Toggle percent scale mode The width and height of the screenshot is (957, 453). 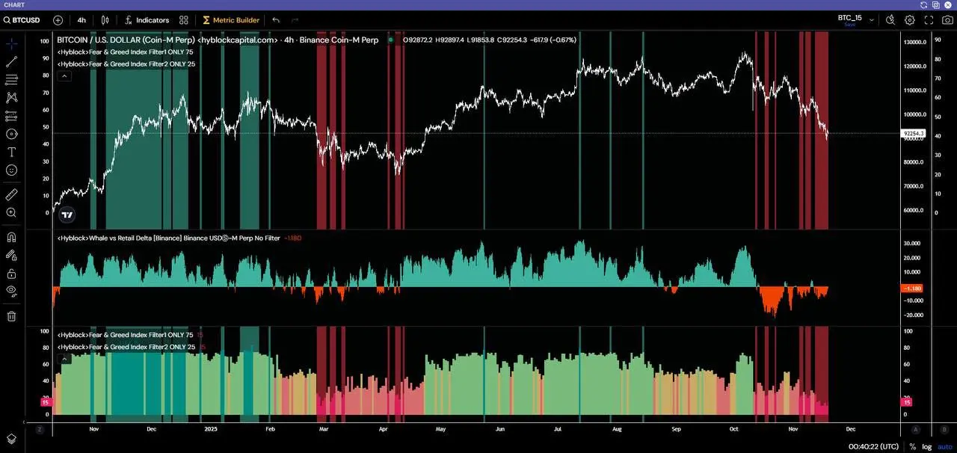912,446
